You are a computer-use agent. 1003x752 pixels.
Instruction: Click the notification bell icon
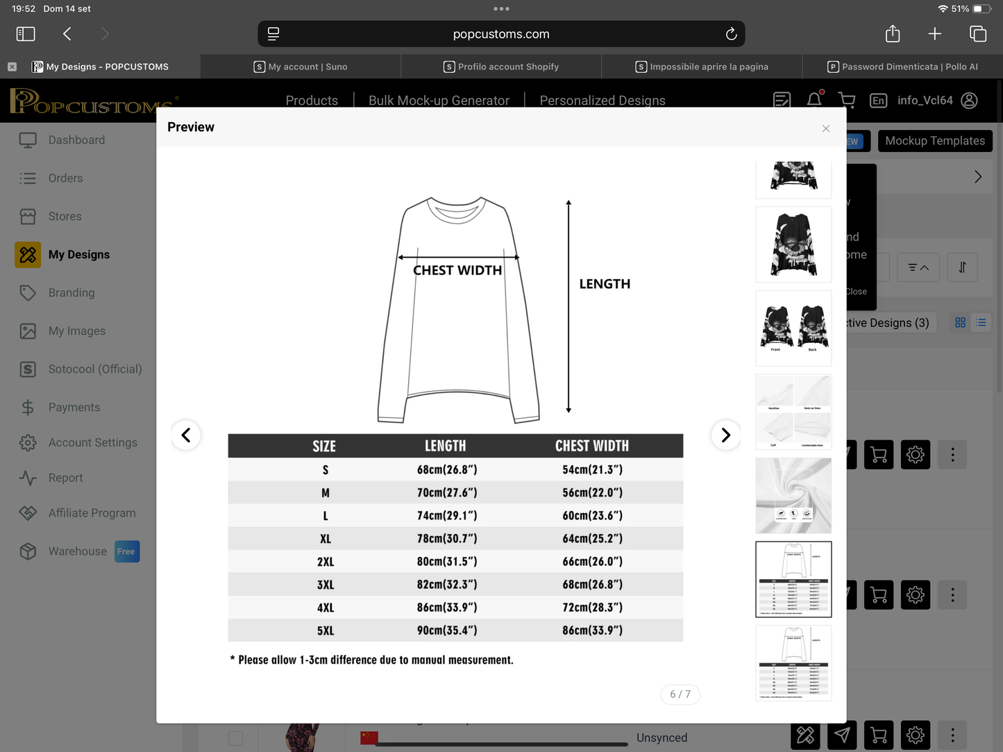814,100
